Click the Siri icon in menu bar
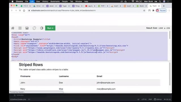Screen dimensions: 181x102 (164, 1)
